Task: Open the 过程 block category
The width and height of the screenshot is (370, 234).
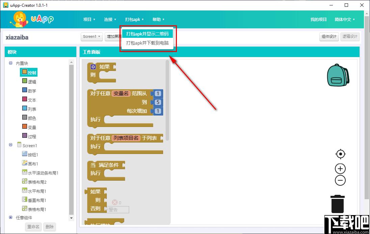Action: pyautogui.click(x=29, y=136)
